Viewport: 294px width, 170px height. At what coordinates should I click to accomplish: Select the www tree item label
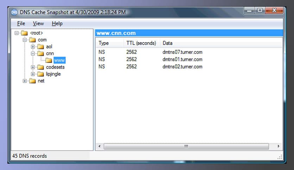59,60
